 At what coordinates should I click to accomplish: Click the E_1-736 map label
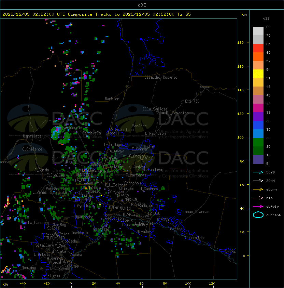[x=192, y=101]
